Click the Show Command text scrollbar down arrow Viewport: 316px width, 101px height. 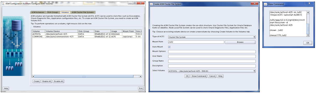pos(308,35)
